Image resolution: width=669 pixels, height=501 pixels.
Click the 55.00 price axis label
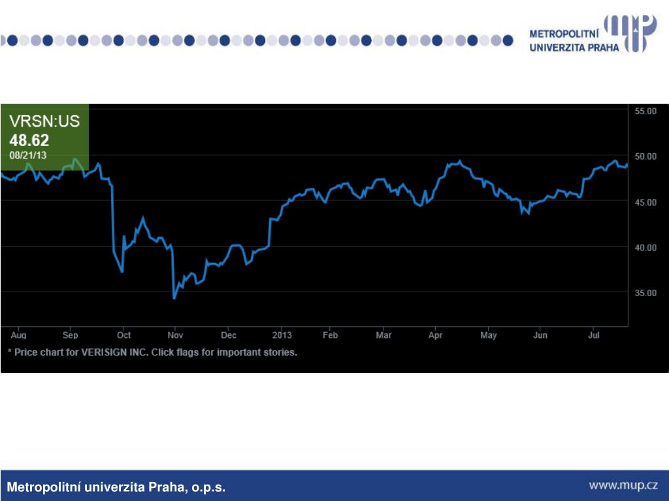point(645,111)
